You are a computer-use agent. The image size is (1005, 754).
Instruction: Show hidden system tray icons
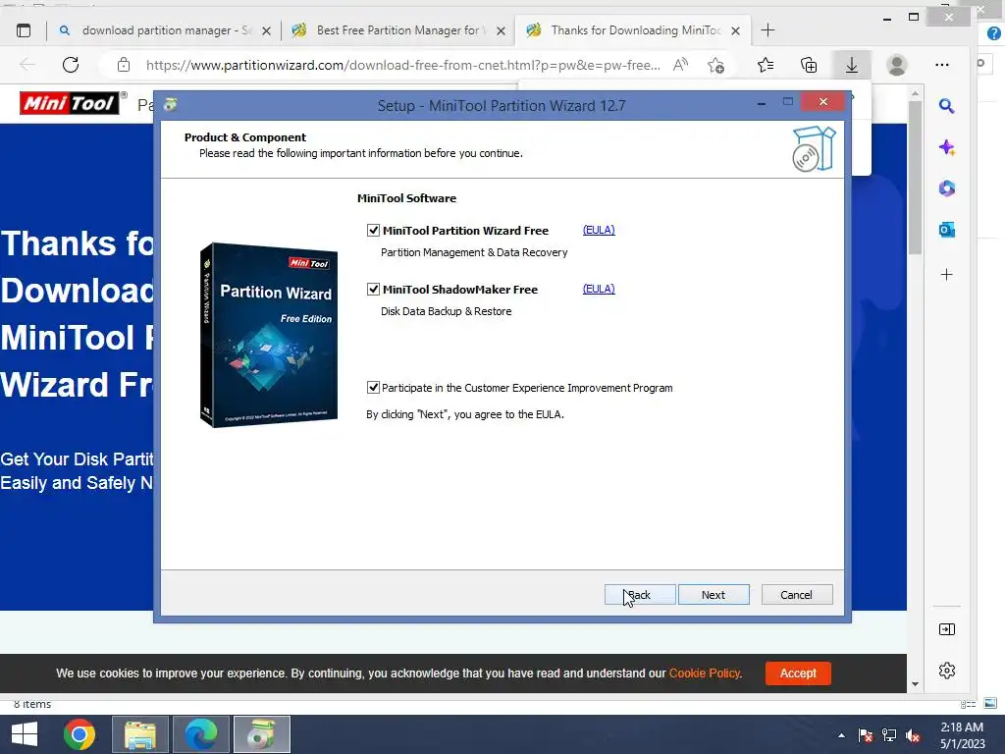(x=841, y=735)
